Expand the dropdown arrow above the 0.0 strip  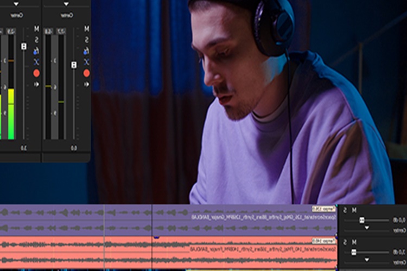[66, 4]
